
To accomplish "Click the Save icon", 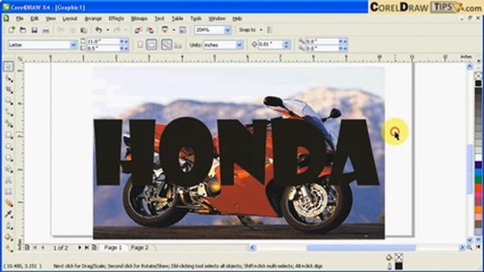I will coord(34,30).
